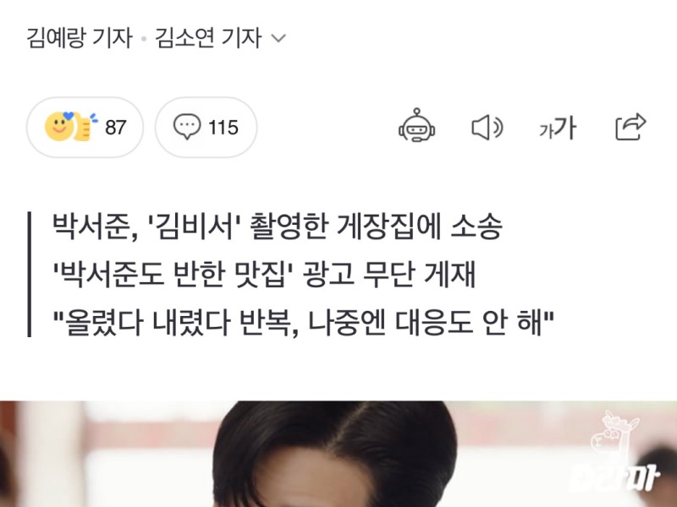
Task: Select summary line '박서준도 반한 맛집' 광고
Action: 264,274
